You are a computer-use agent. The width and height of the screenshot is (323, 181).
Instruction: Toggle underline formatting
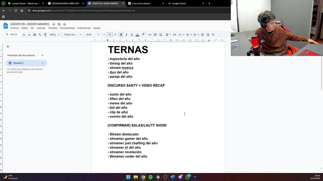tap(132, 35)
